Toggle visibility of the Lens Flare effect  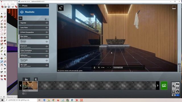[x=47, y=27]
